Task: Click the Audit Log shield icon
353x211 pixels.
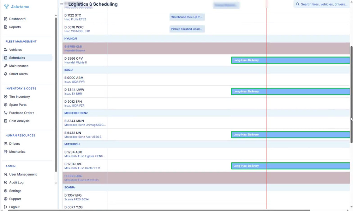Action: [6, 182]
